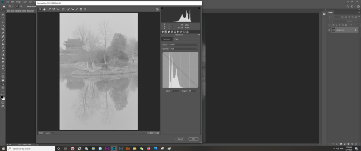Hide the Background layer visibility eye
361x151 pixels.
click(329, 30)
